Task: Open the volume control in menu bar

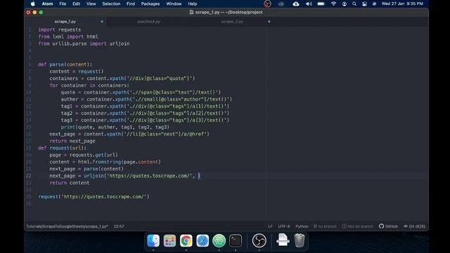Action: pos(309,4)
